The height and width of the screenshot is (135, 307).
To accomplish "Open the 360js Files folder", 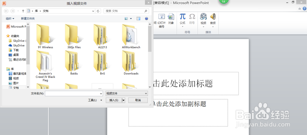I will (x=74, y=36).
